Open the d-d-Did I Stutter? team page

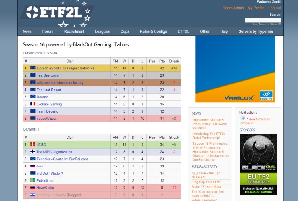[50, 174]
